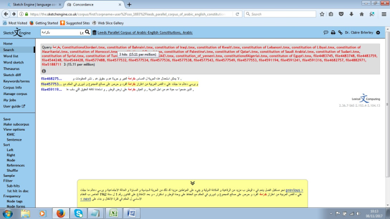Sort by Node
Image resolution: width=390 pixels, height=219 pixels.
pos(11,160)
